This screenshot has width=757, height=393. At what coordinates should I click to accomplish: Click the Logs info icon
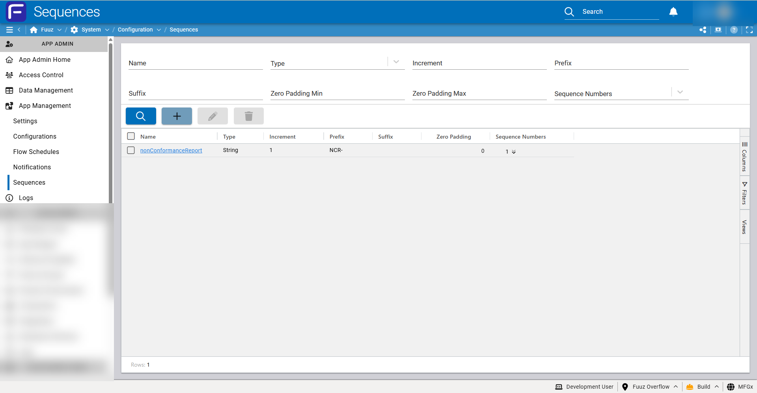tap(9, 198)
